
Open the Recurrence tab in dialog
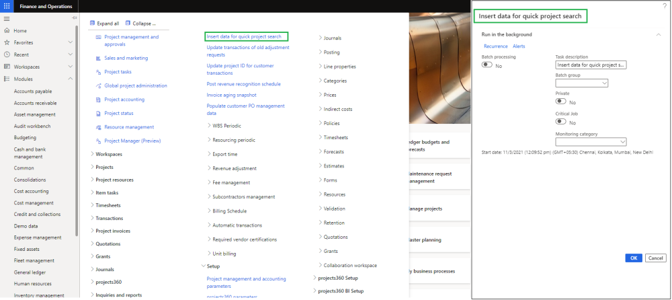tap(495, 46)
